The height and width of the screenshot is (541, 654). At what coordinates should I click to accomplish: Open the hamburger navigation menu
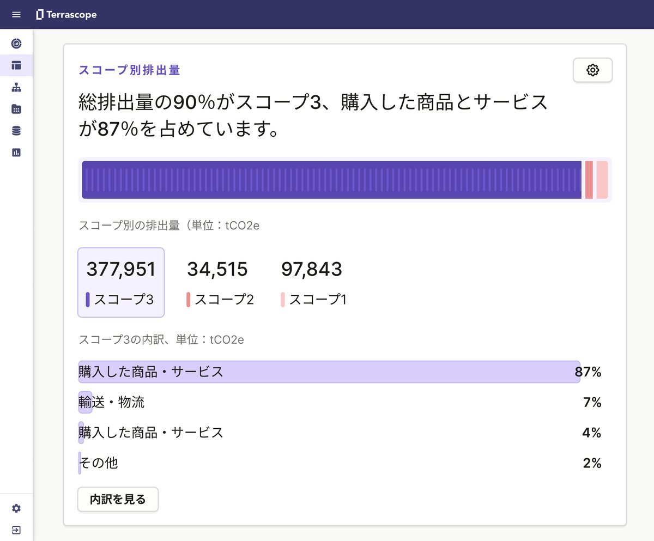click(16, 15)
